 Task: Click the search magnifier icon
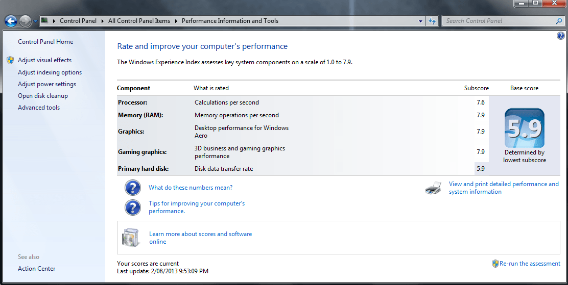[559, 21]
